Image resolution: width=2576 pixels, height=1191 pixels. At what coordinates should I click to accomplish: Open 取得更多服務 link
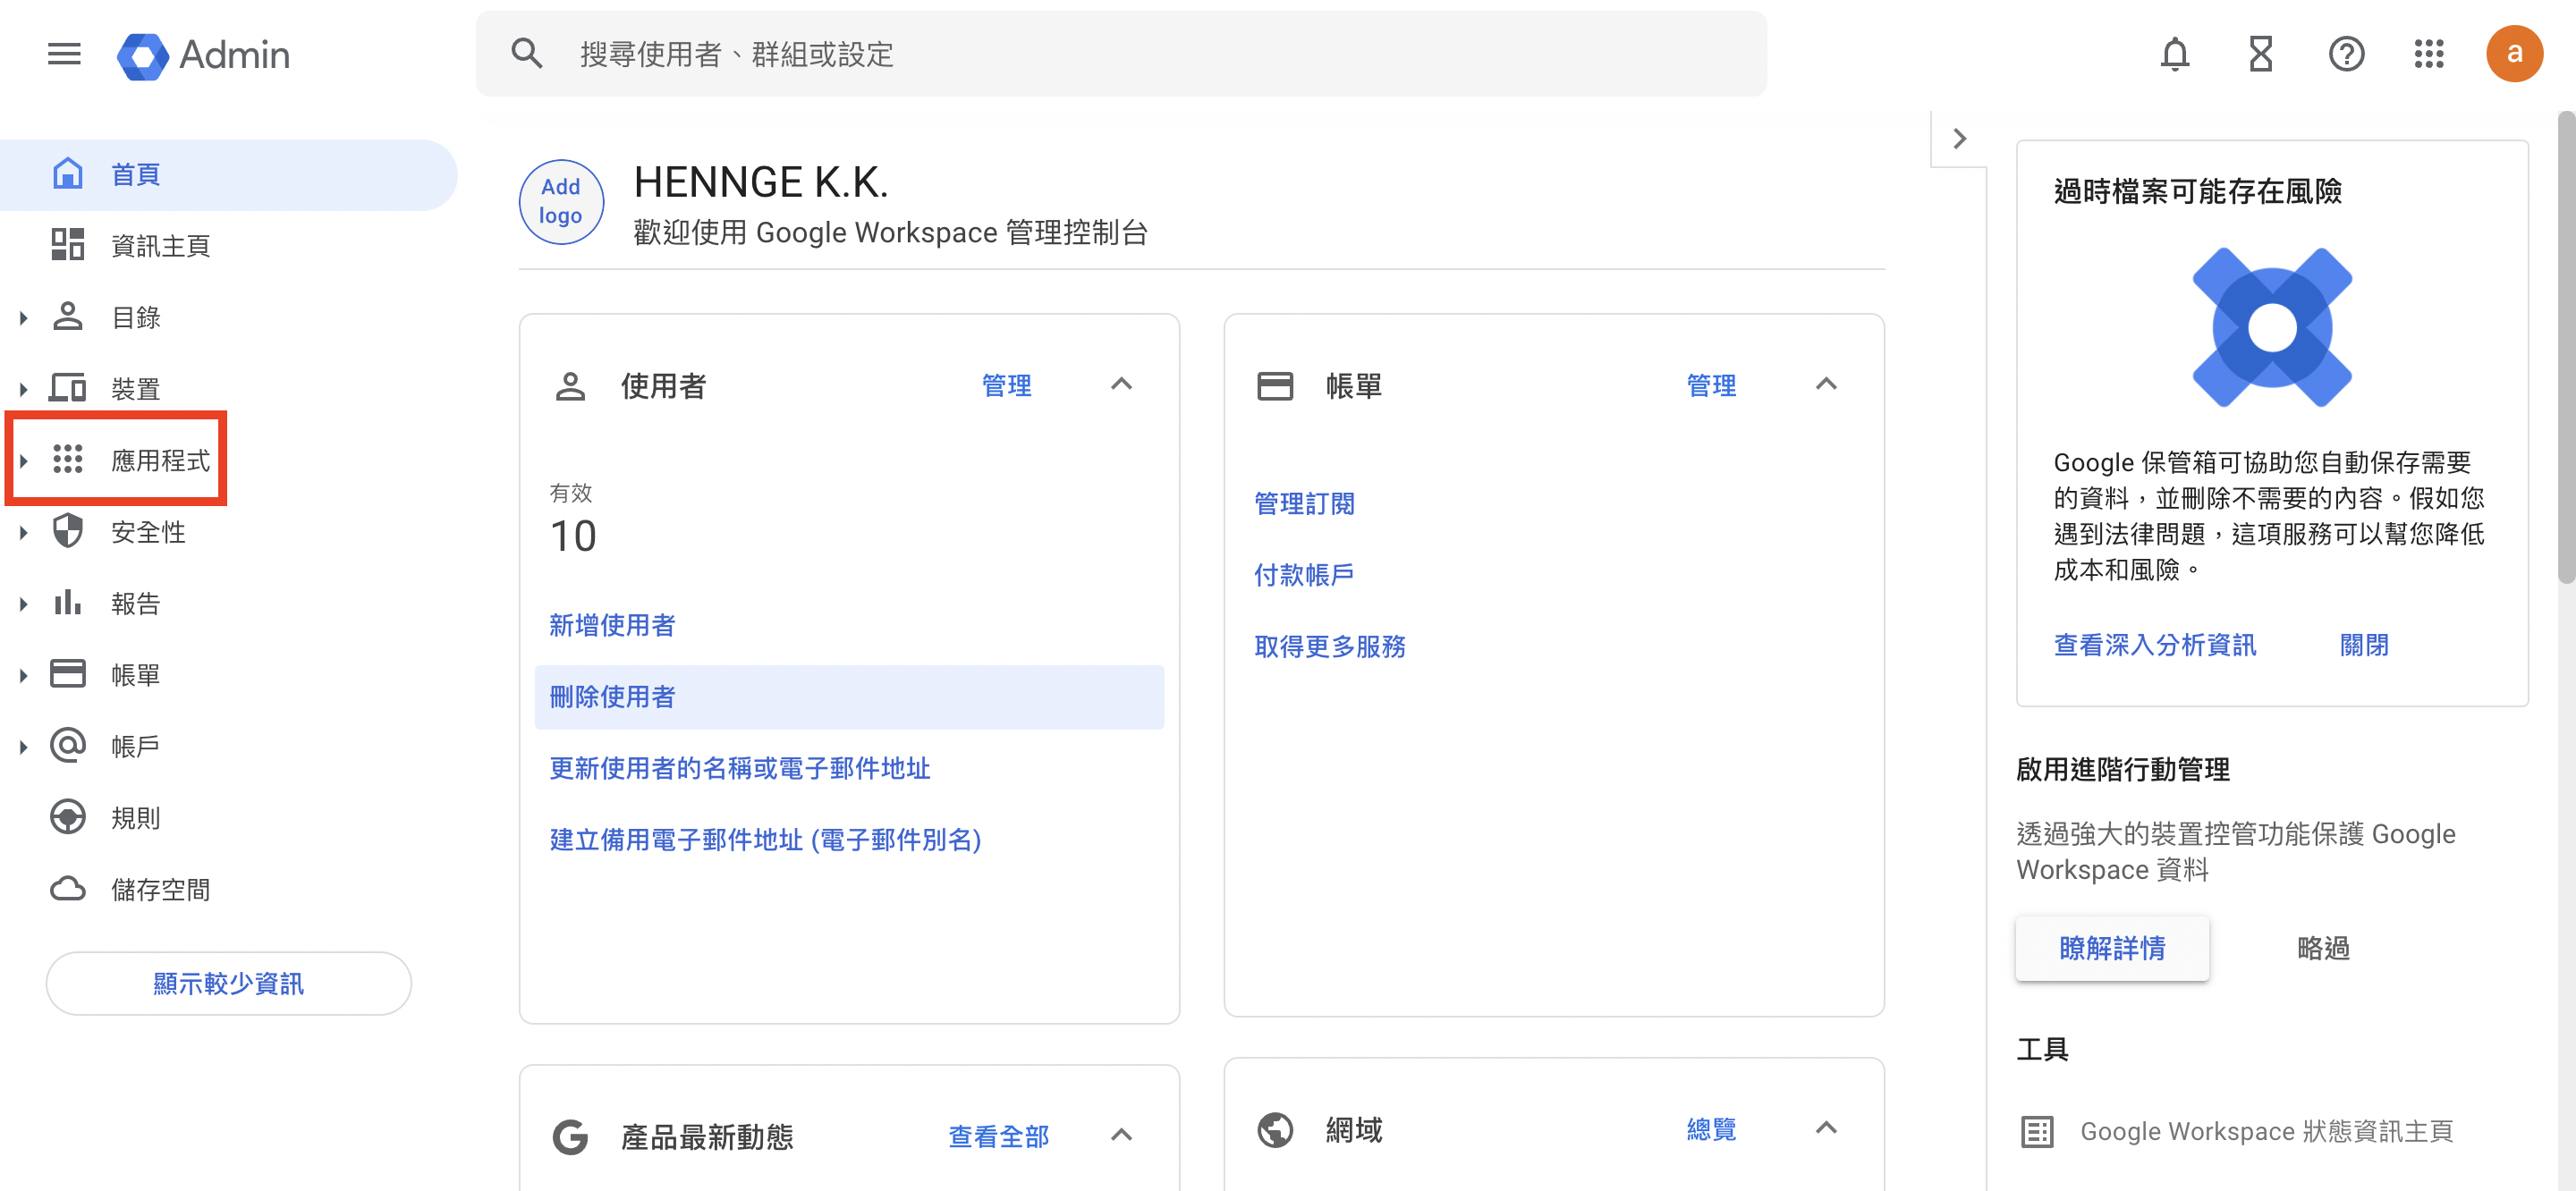[x=1330, y=647]
